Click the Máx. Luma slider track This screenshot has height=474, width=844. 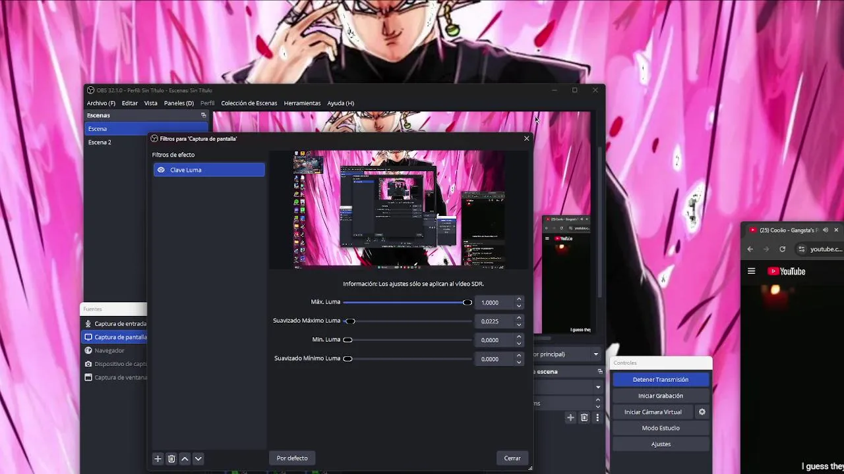(x=407, y=302)
